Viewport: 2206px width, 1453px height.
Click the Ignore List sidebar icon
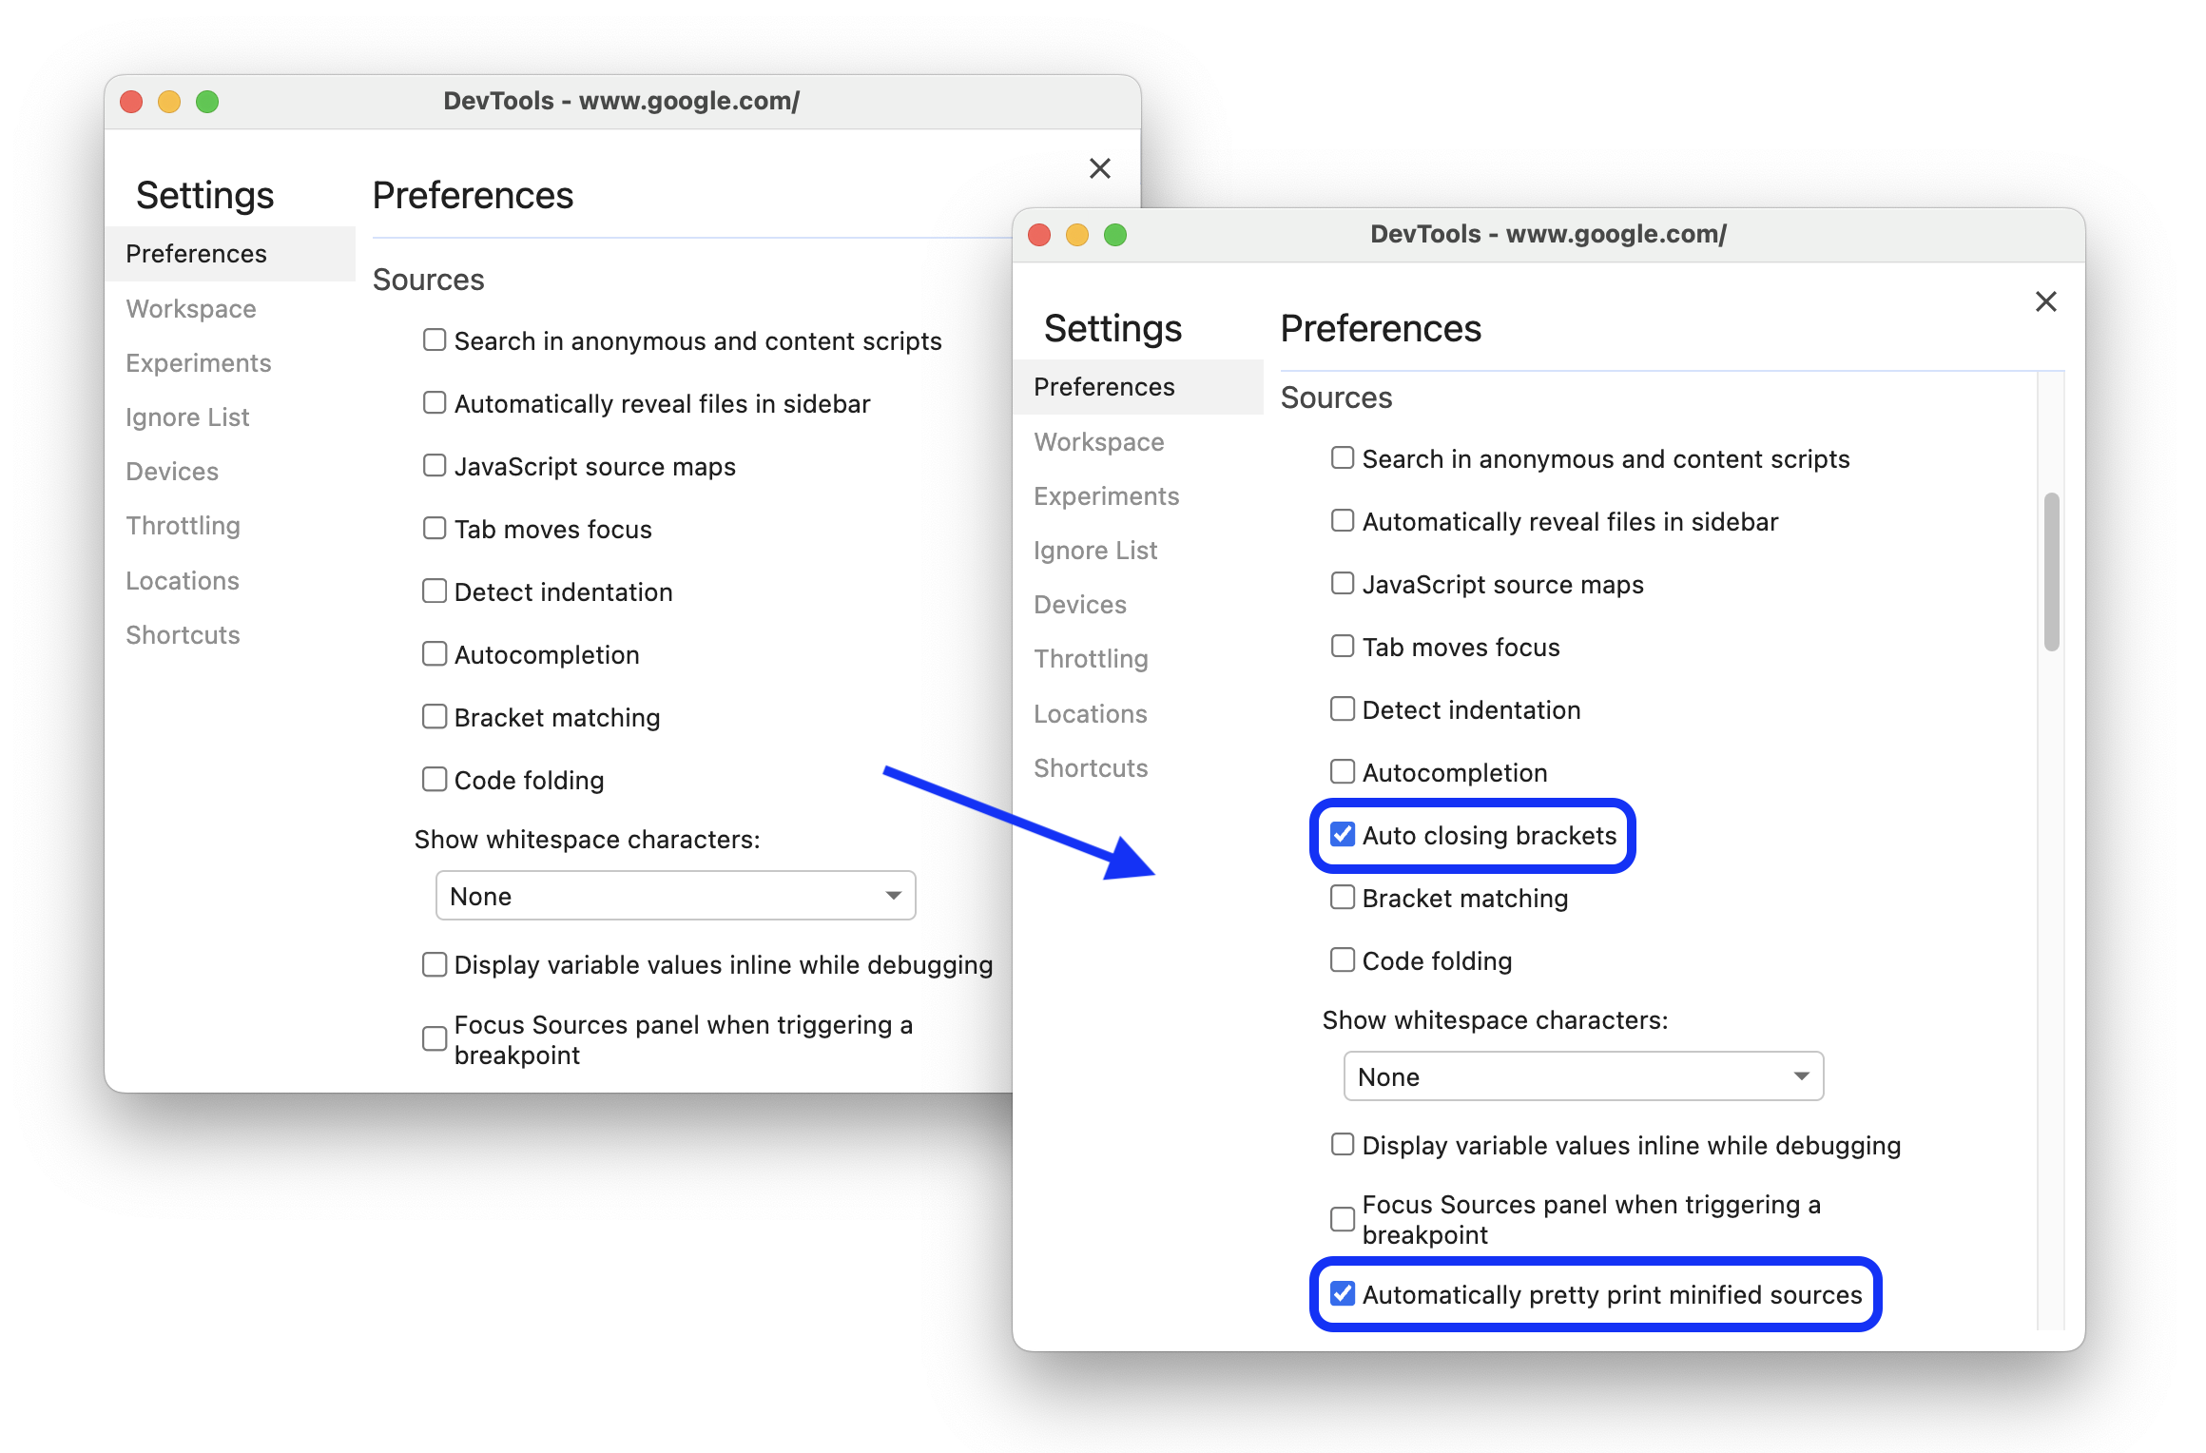point(1097,548)
